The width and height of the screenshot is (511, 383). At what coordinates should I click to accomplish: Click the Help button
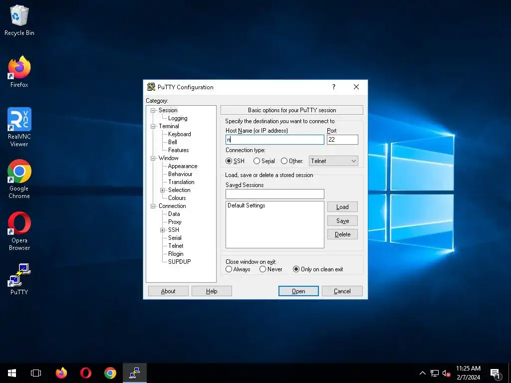click(212, 291)
